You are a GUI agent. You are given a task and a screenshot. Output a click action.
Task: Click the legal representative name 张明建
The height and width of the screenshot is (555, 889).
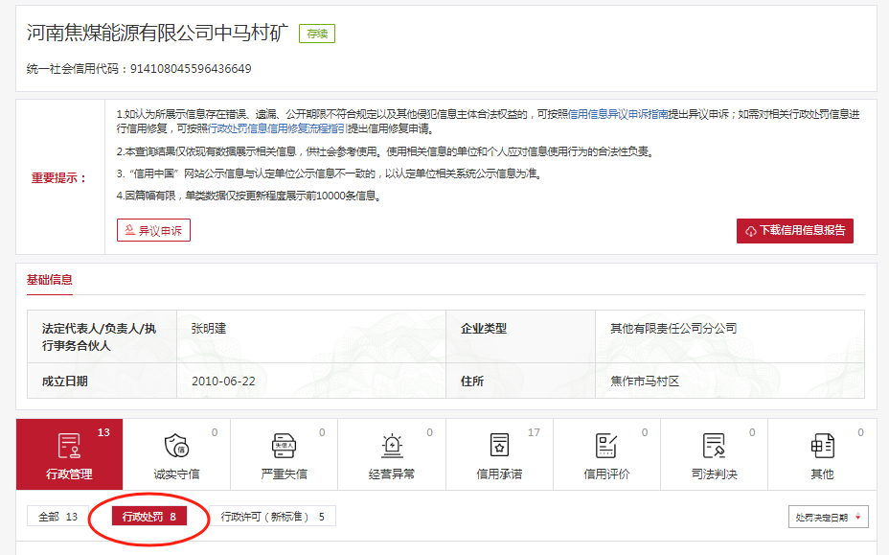click(x=215, y=329)
